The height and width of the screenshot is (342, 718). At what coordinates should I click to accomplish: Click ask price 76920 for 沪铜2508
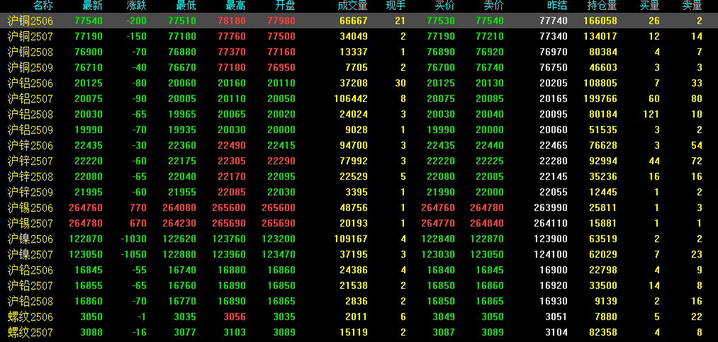pos(490,52)
